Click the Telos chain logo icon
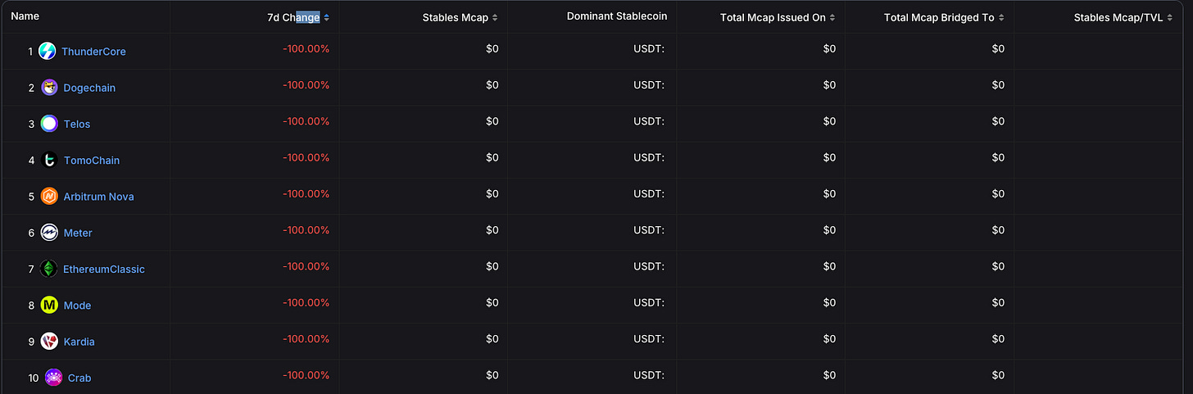This screenshot has height=394, width=1193. point(49,124)
